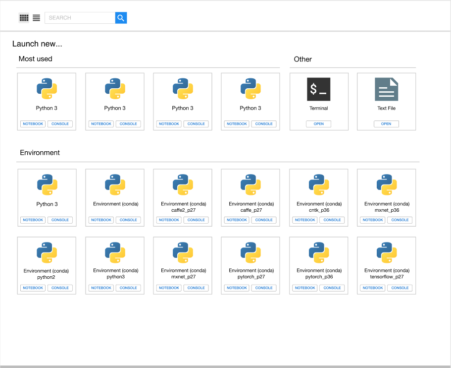
Task: Click the 'python2' environment label
Action: [x=46, y=277]
